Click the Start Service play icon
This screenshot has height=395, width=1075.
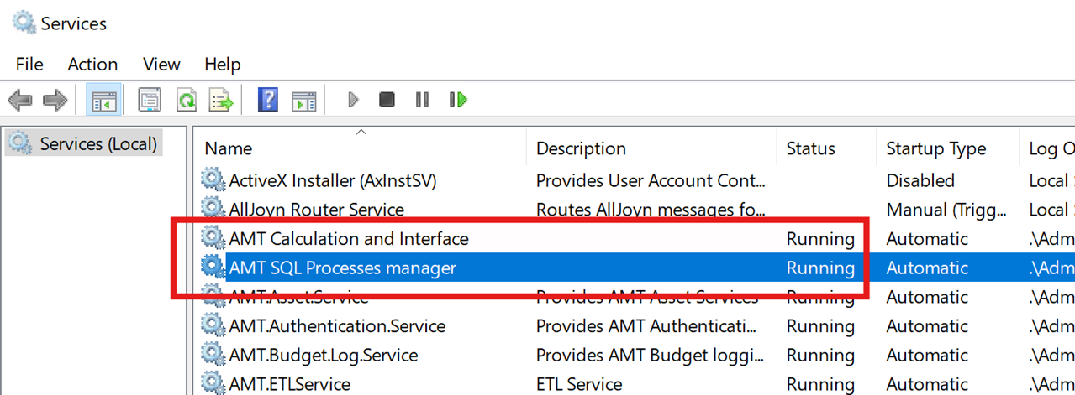click(353, 100)
